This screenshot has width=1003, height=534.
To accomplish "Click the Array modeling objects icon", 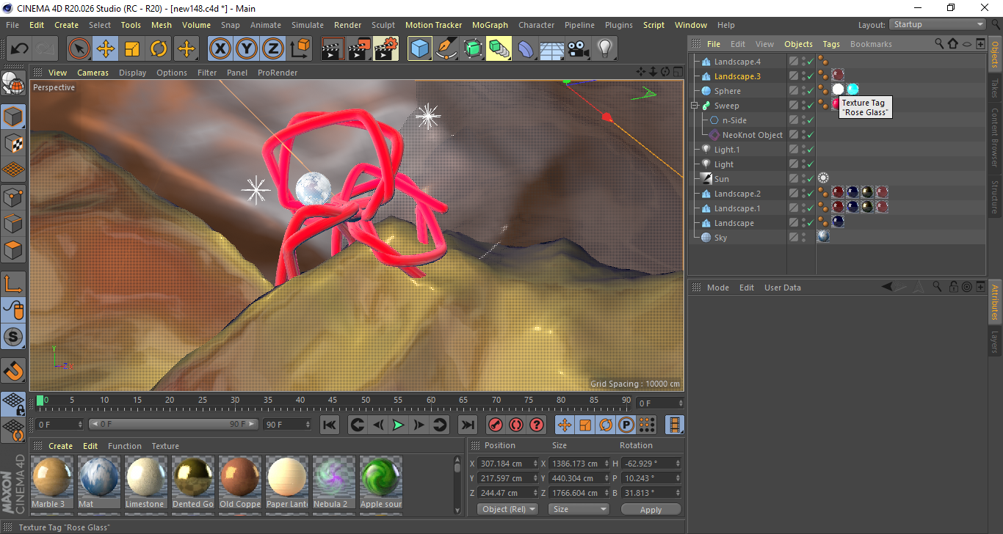I will point(499,49).
